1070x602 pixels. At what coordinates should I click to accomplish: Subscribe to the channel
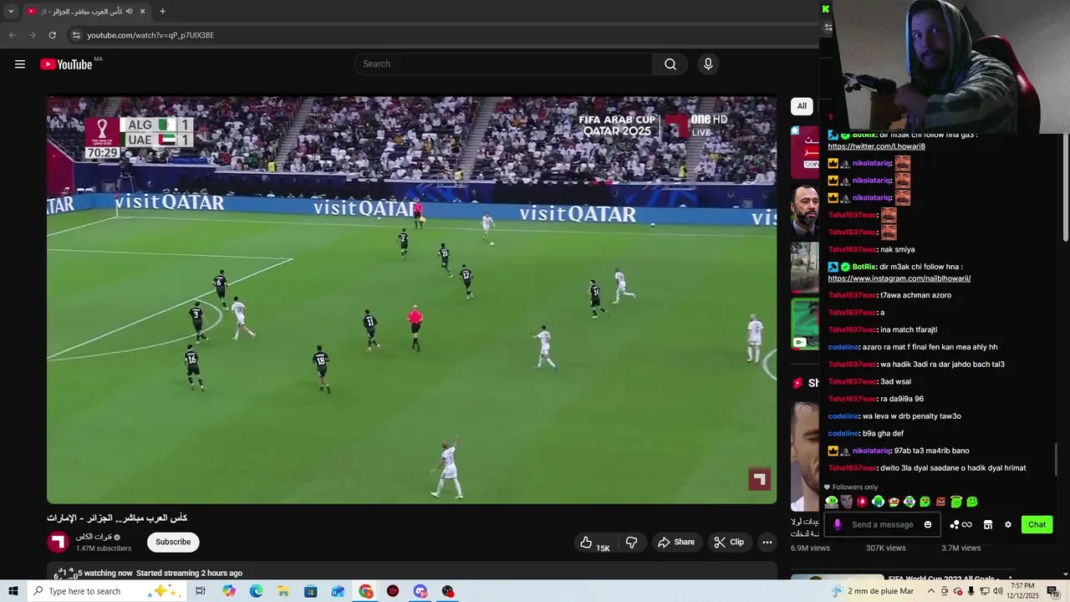(173, 542)
